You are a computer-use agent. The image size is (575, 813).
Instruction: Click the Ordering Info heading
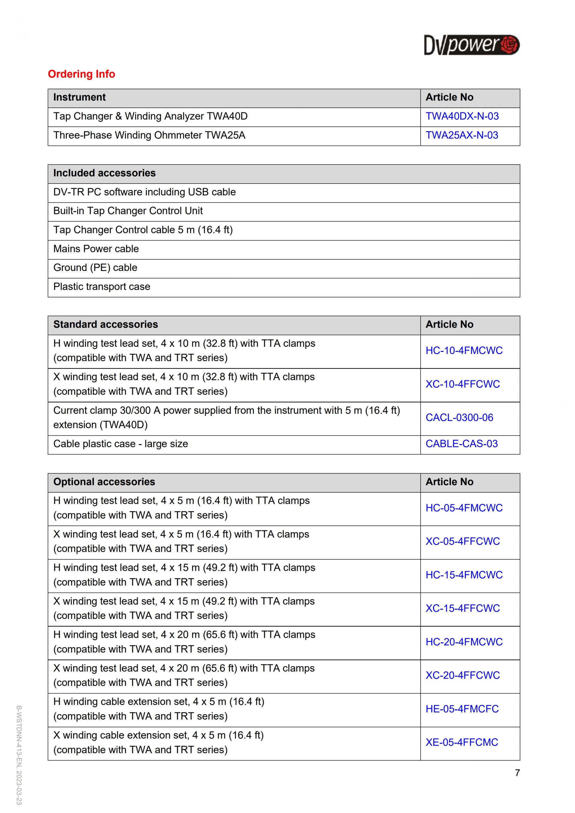[81, 74]
